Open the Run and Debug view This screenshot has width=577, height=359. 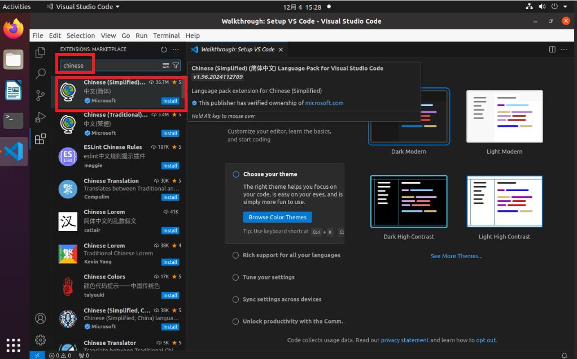[41, 117]
